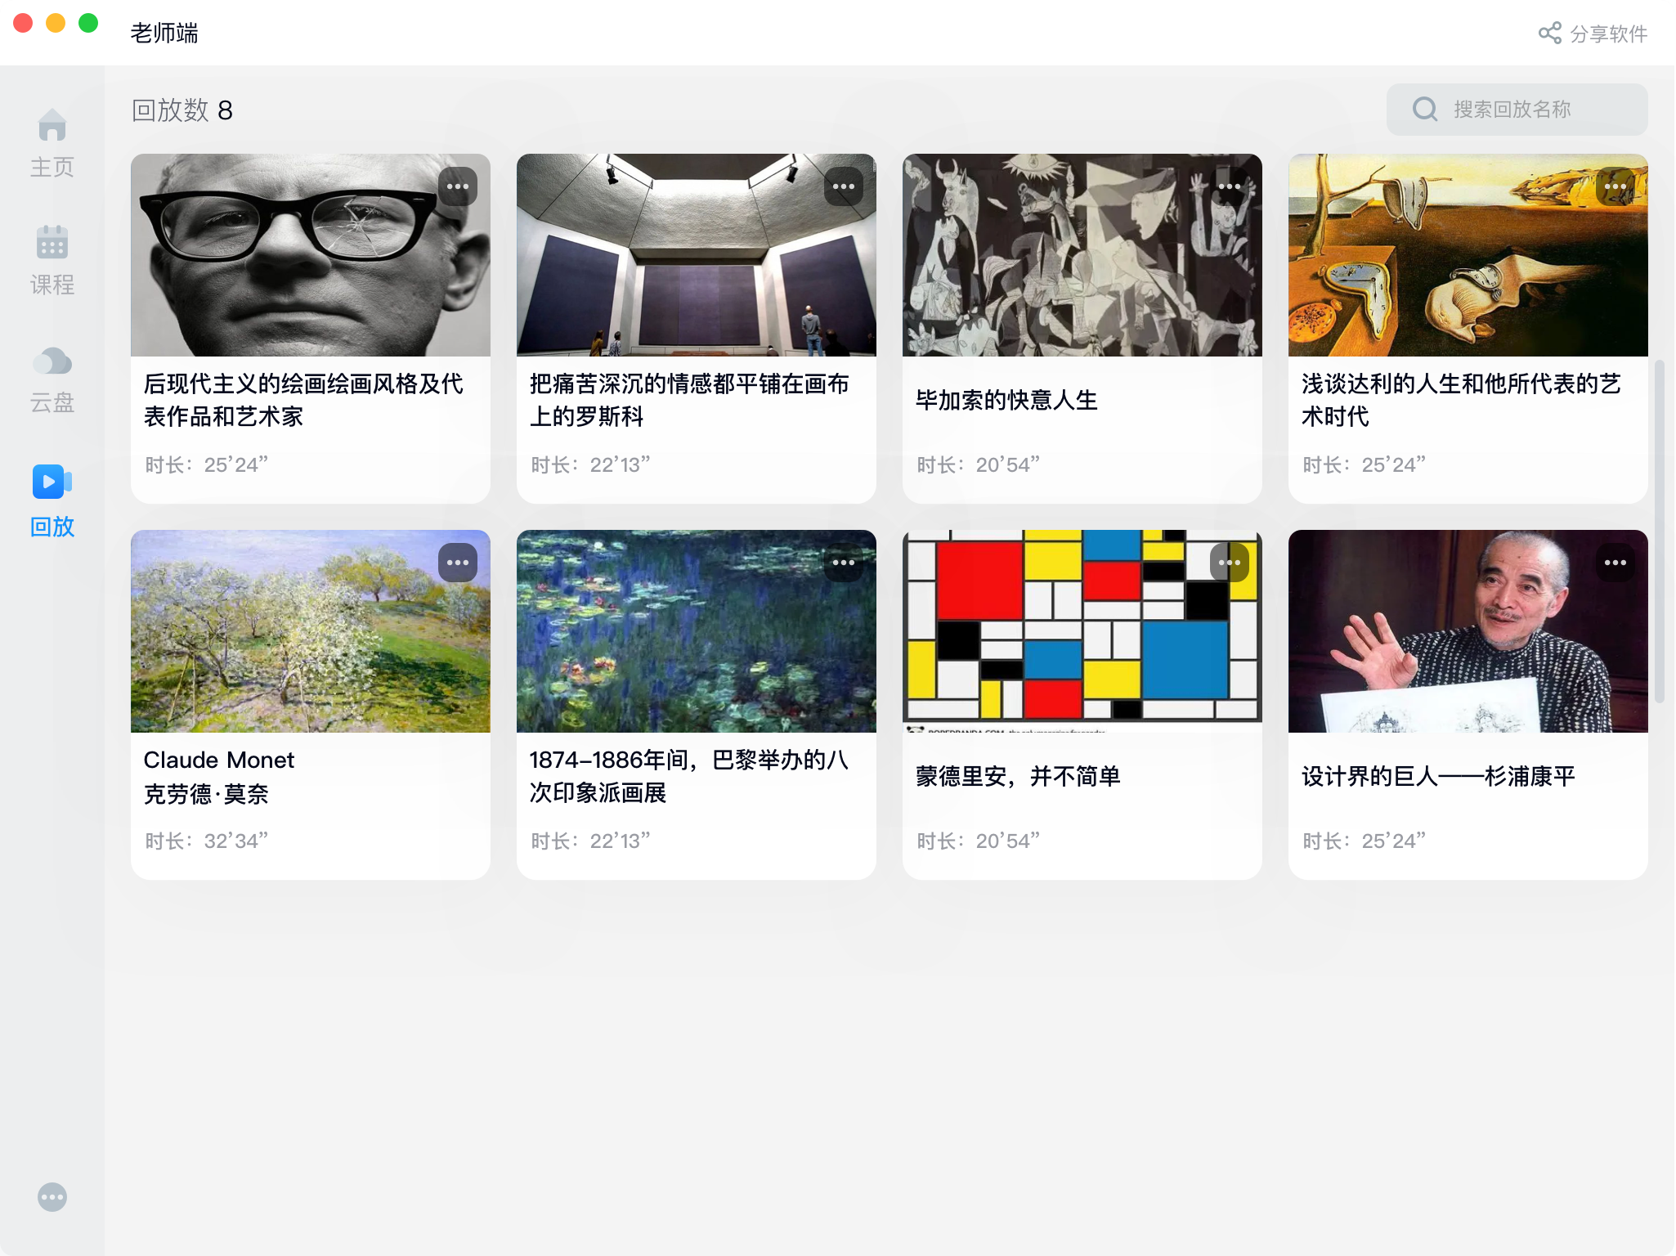Open more options on 蒙德里安 card

click(x=1230, y=563)
